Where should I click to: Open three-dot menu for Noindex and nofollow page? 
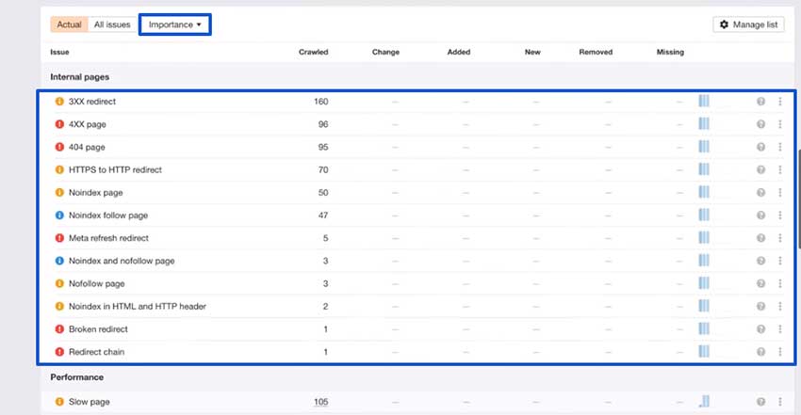[x=780, y=261]
